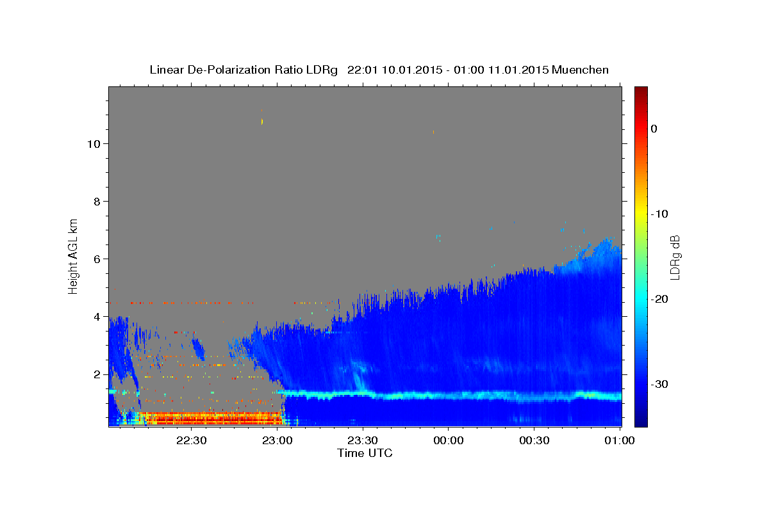The width and height of the screenshot is (769, 512).
Task: Click the colorbar value label -20
Action: tap(659, 299)
